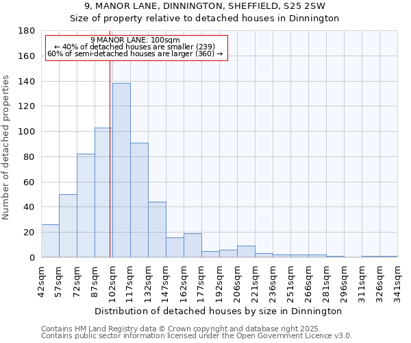Select the bar starting at 57sqm

(68, 226)
